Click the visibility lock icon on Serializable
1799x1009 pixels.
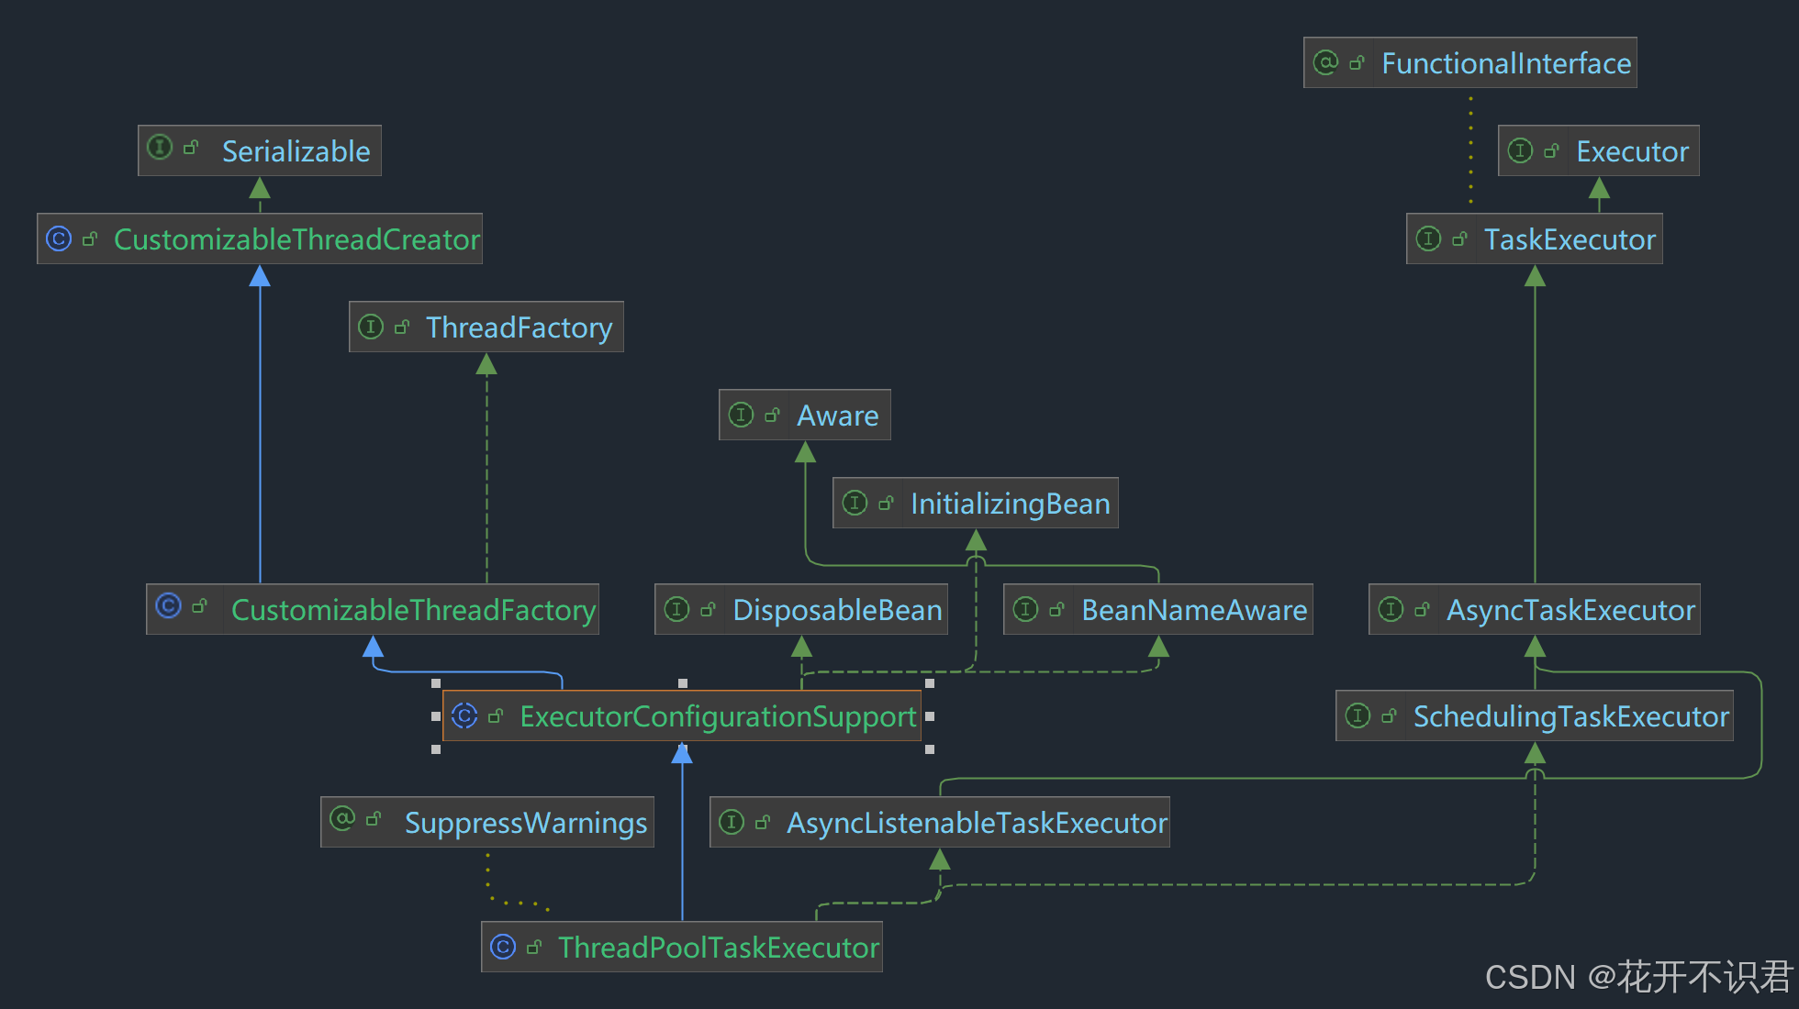191,147
